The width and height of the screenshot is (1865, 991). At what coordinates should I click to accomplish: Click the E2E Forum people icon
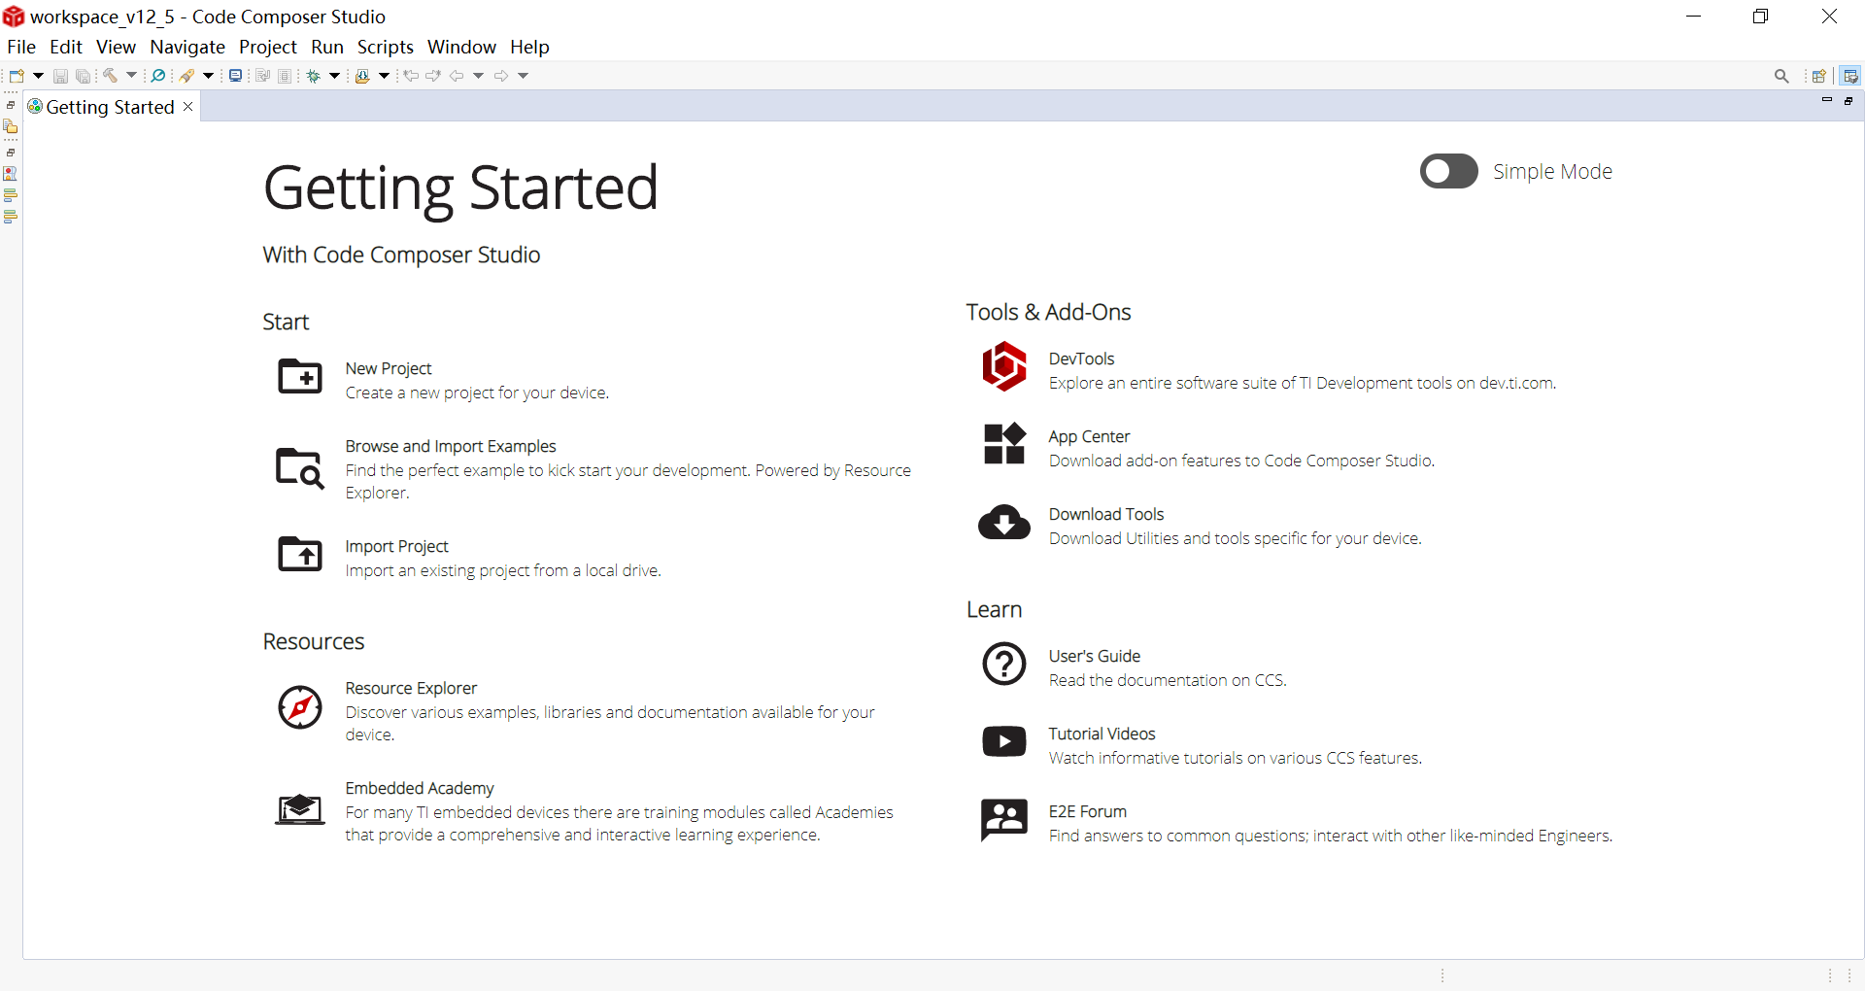[x=1004, y=819]
